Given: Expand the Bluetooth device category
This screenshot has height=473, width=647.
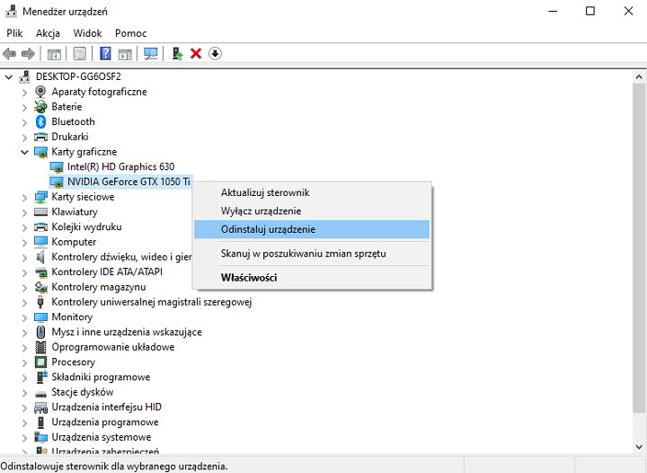Looking at the screenshot, I should coord(24,121).
